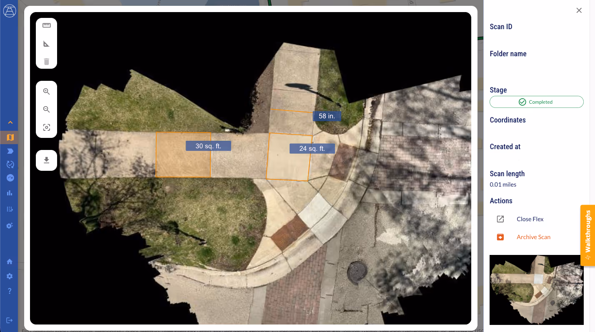Recenter the scan view

click(46, 127)
